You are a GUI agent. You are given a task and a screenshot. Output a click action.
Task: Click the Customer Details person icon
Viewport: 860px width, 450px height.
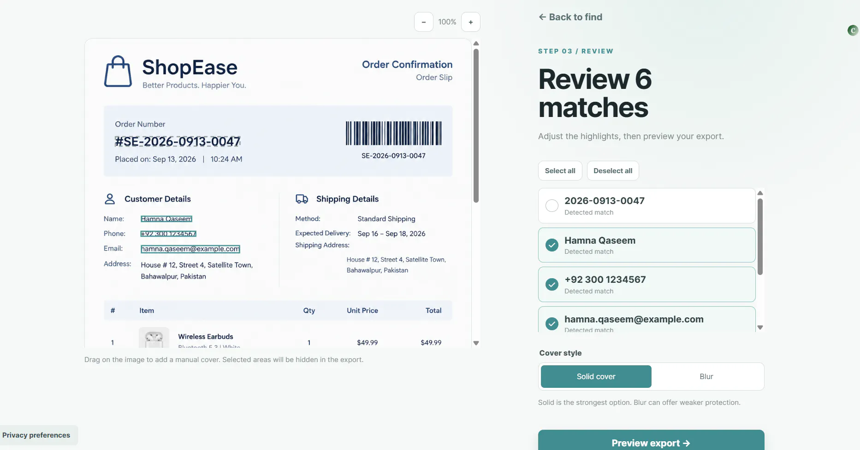pos(110,199)
